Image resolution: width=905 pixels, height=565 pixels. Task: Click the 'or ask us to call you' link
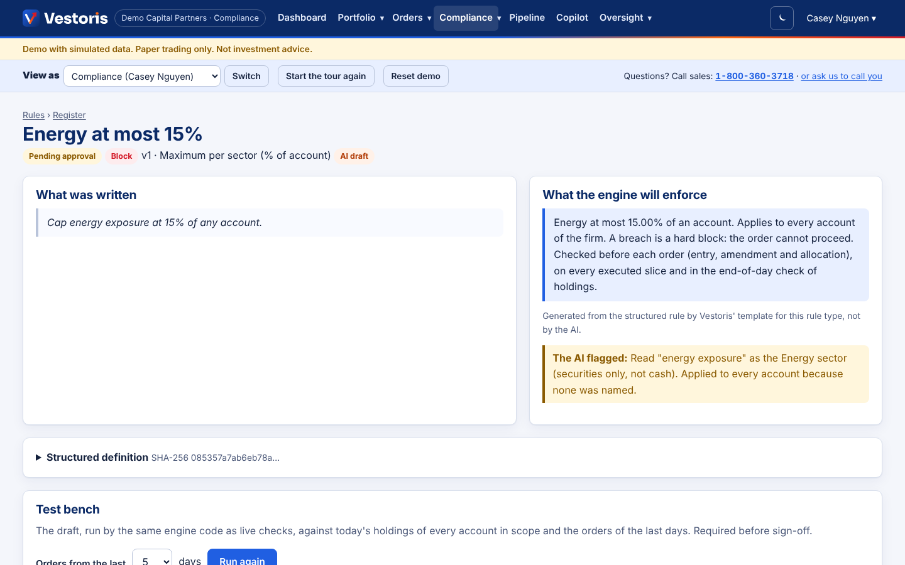coord(842,76)
